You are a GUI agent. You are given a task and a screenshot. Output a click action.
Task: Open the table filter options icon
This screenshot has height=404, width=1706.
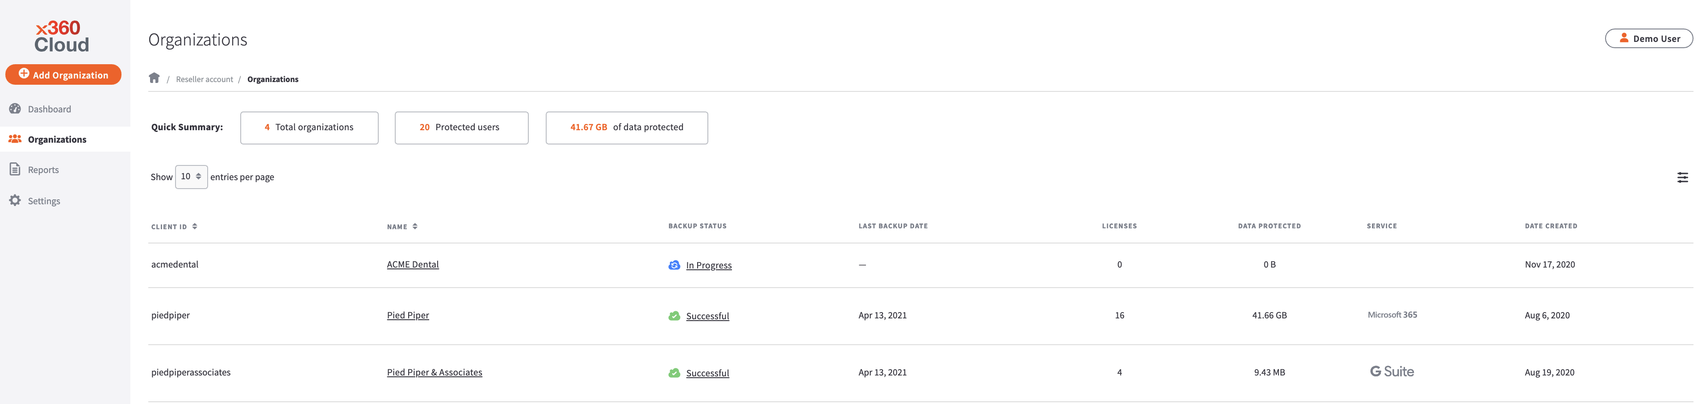(1683, 177)
